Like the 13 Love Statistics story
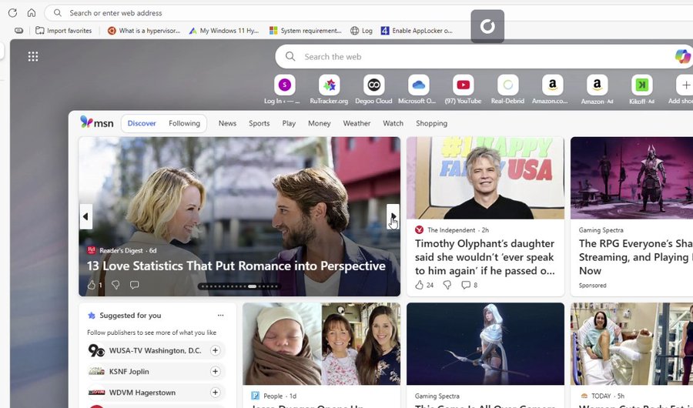 pos(92,285)
